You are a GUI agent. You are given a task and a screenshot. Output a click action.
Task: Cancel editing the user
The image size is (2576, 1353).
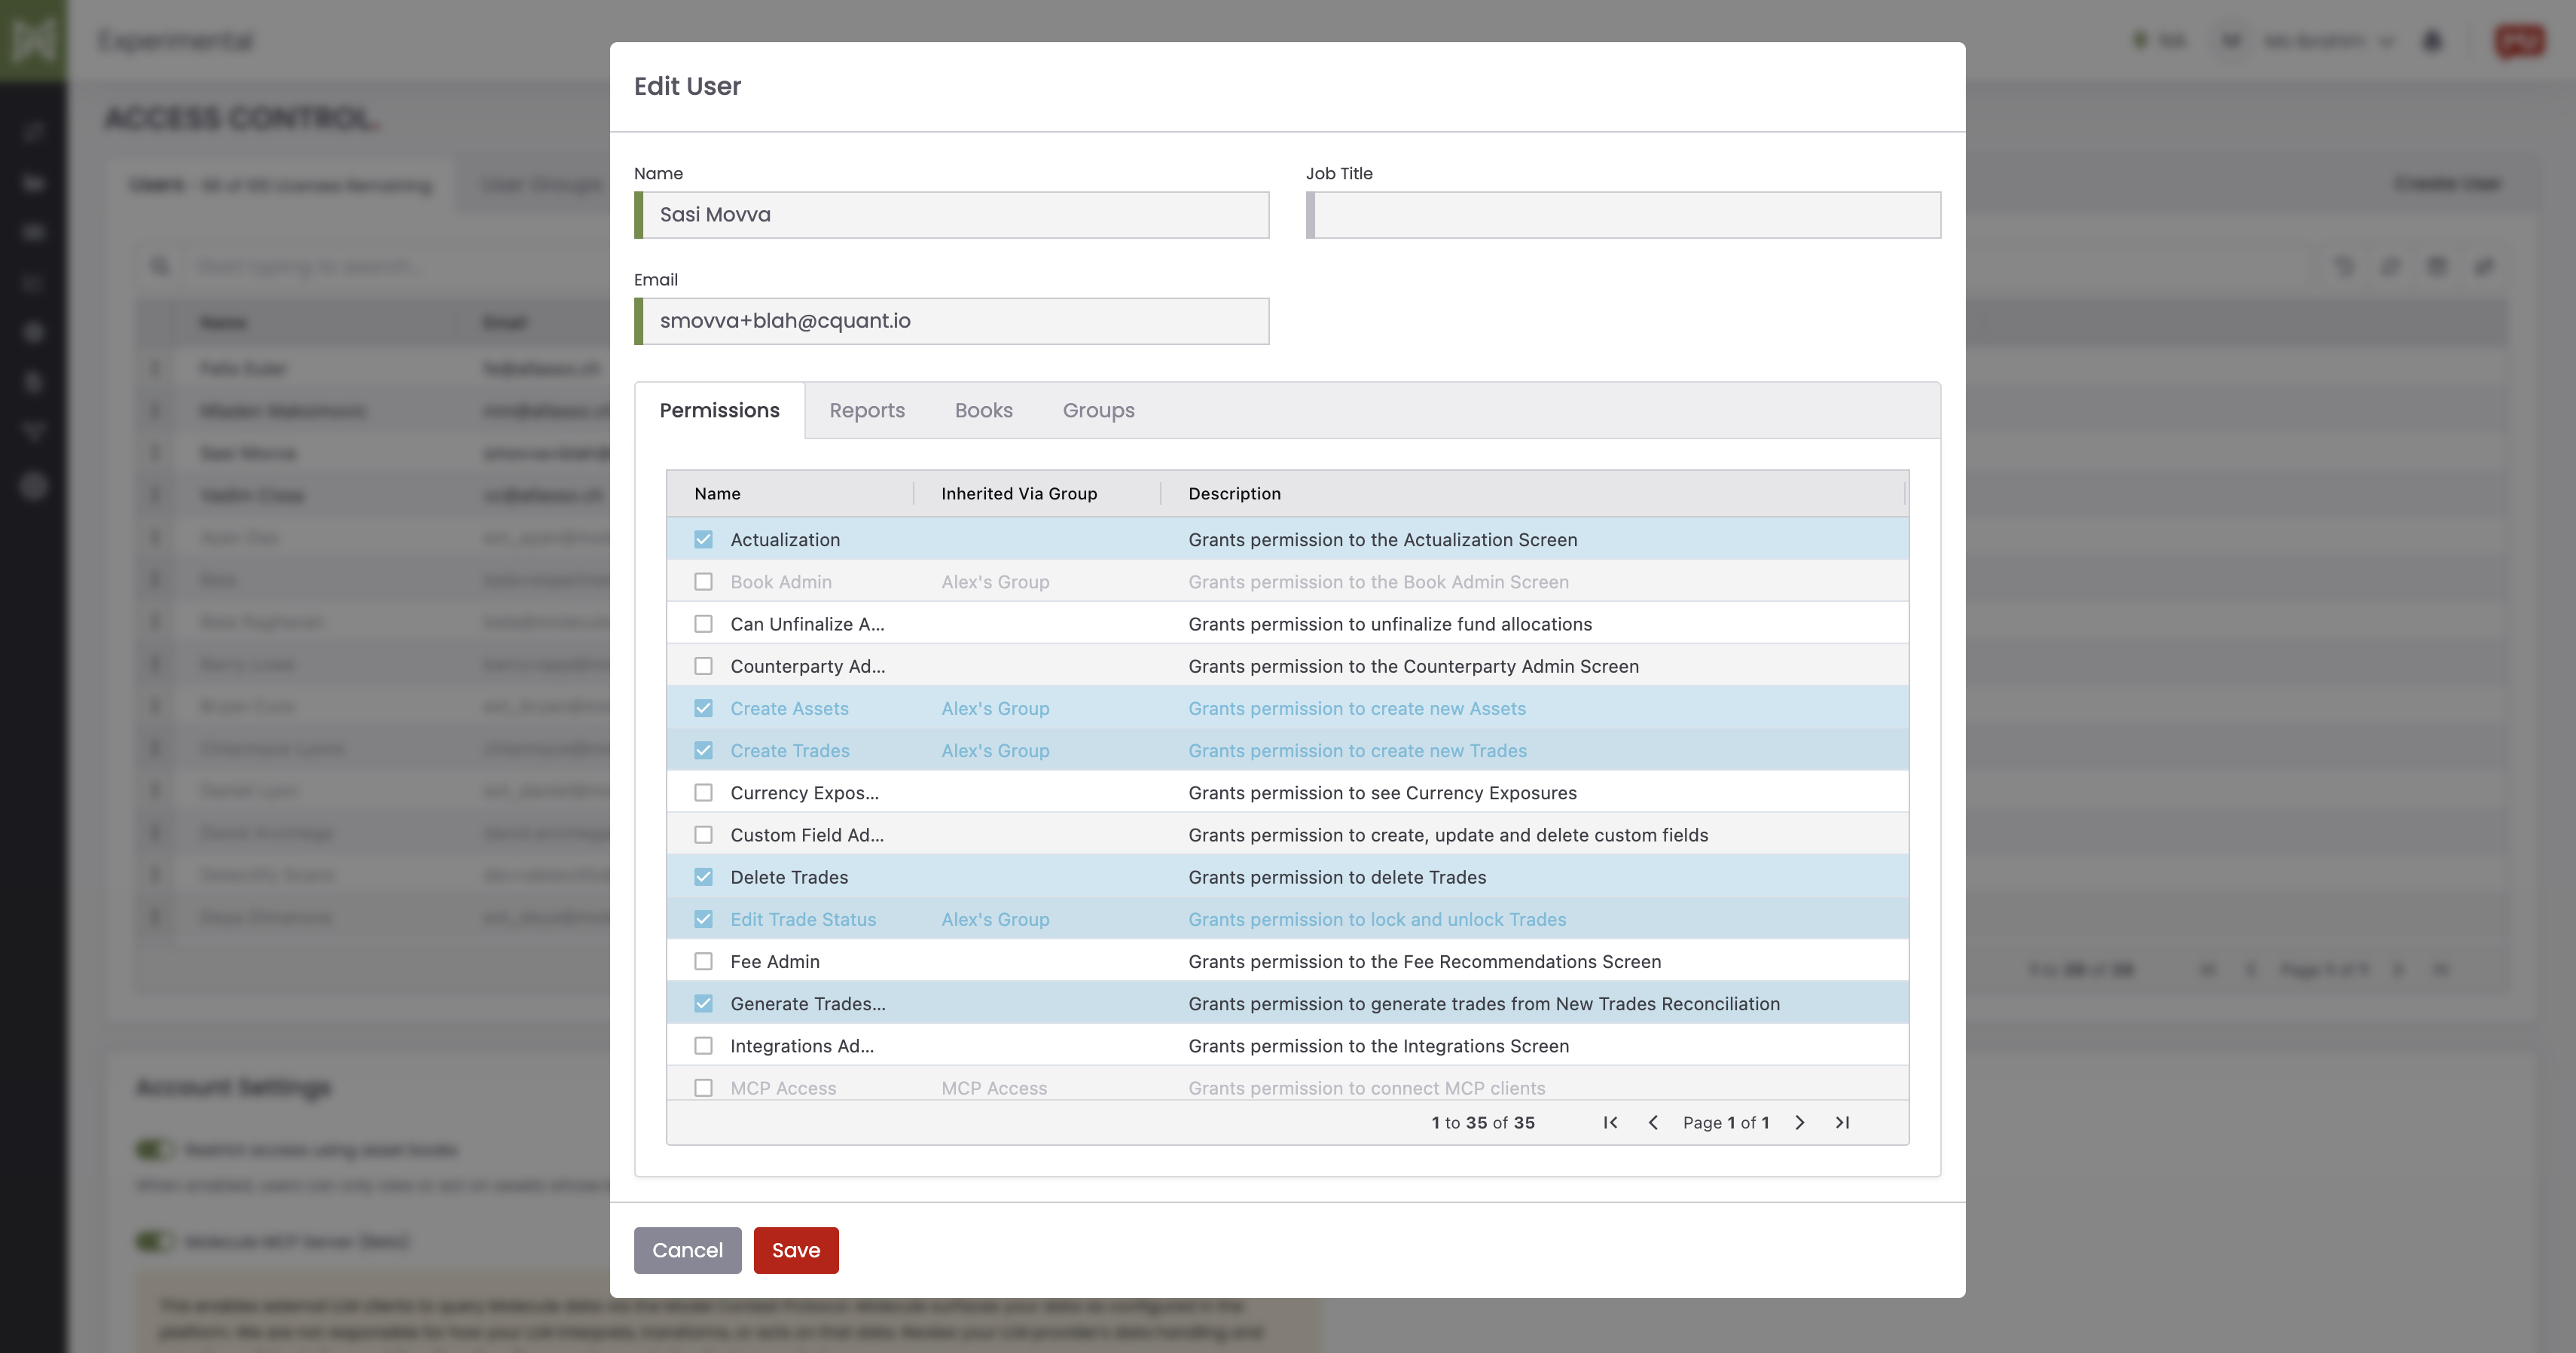tap(687, 1250)
